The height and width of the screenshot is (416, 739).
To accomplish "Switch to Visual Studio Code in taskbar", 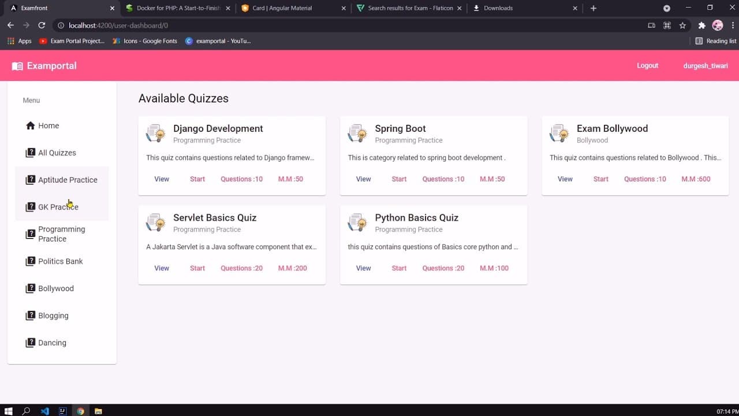I will pos(45,411).
